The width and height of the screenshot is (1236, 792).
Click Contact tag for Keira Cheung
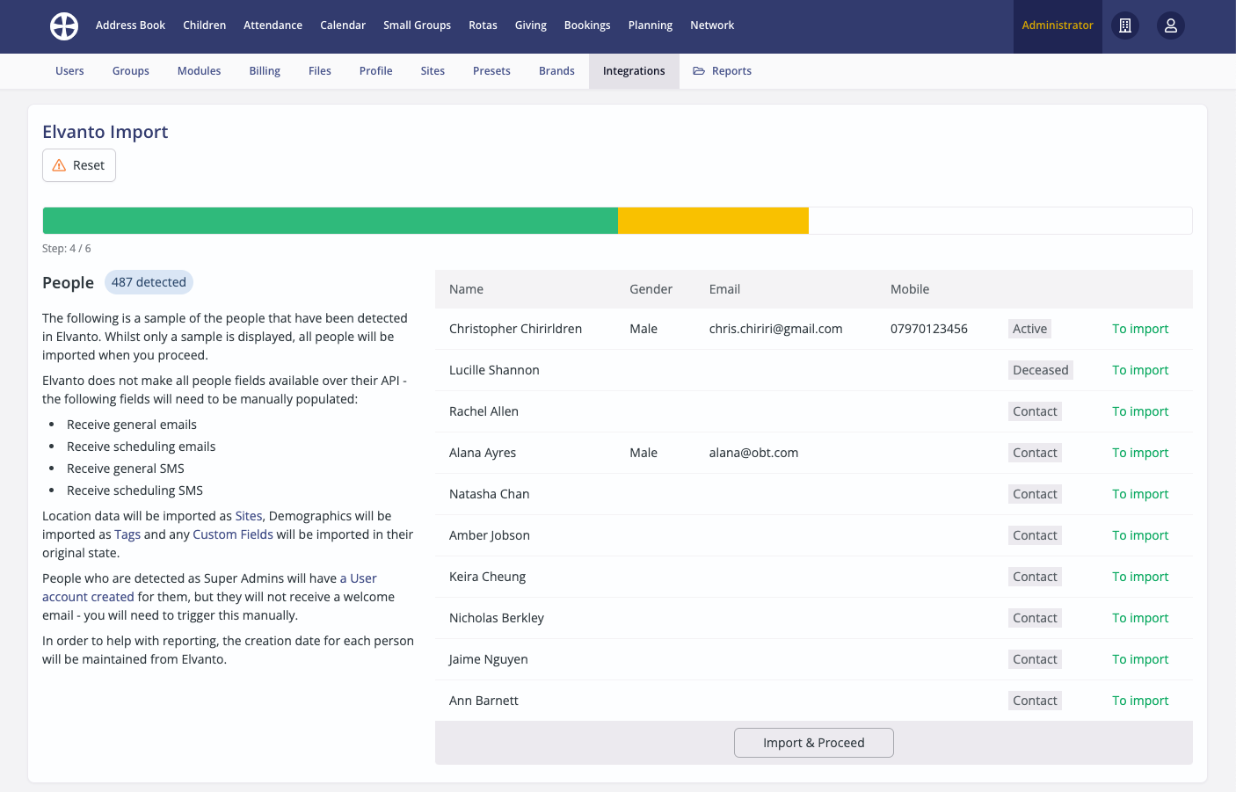1035,577
